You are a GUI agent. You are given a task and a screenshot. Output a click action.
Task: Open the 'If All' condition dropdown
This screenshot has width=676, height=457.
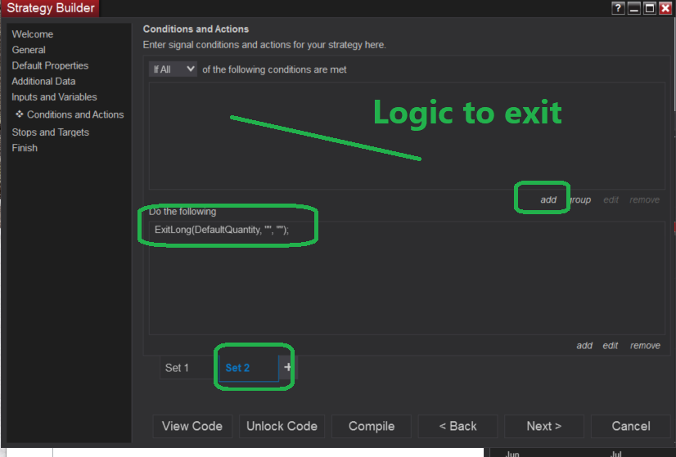(174, 69)
